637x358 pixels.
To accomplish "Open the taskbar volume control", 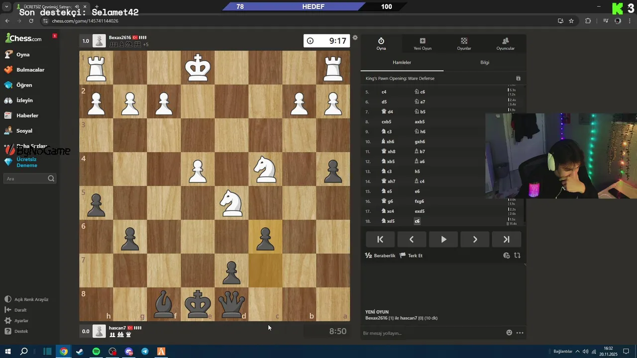I will (585, 352).
